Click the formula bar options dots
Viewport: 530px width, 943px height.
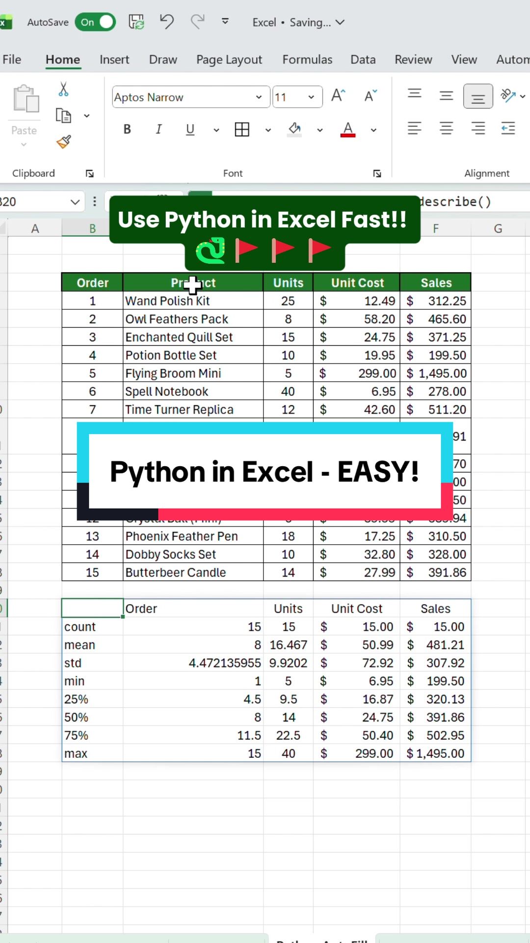click(x=95, y=201)
